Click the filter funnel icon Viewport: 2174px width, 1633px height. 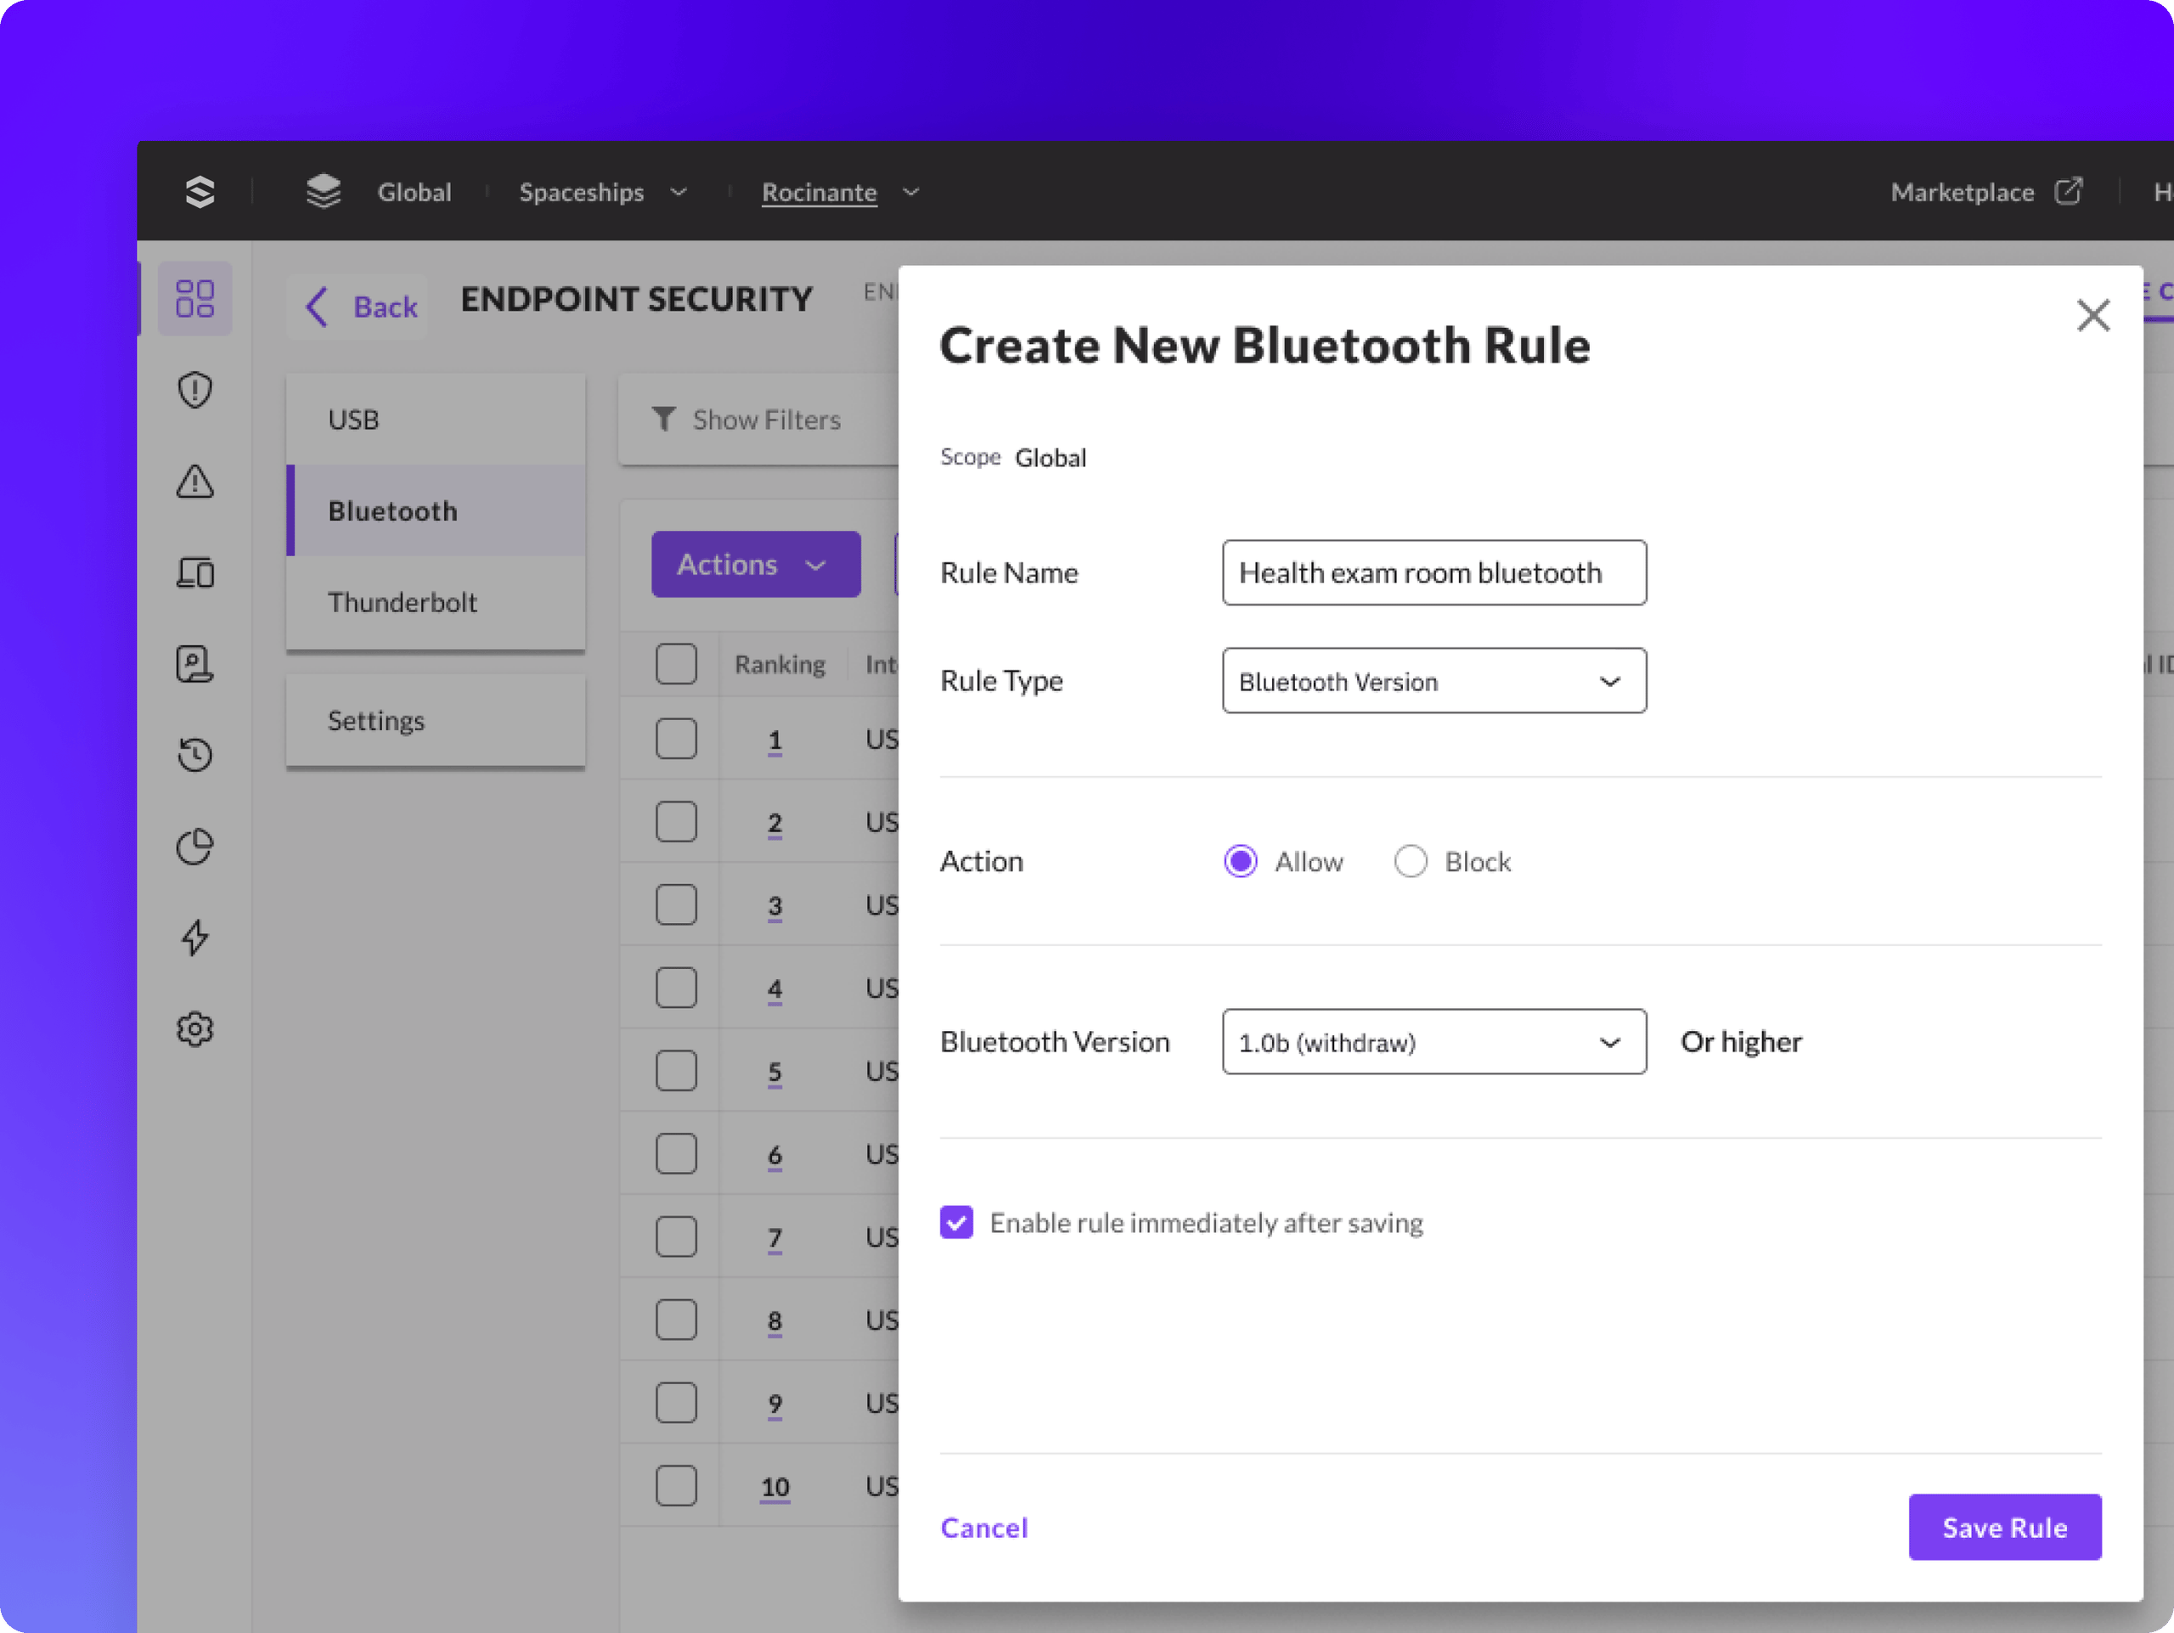pyautogui.click(x=663, y=420)
